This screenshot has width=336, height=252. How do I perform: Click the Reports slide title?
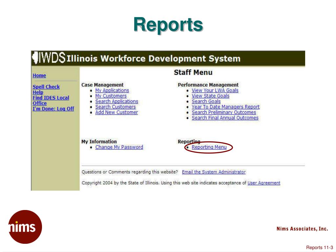pos(168,25)
